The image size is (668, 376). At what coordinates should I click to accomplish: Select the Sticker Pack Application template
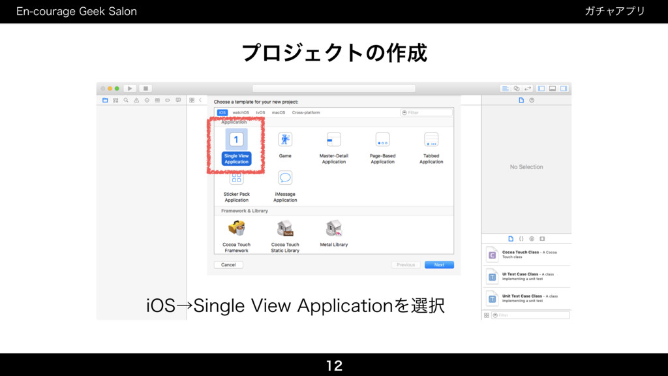236,187
